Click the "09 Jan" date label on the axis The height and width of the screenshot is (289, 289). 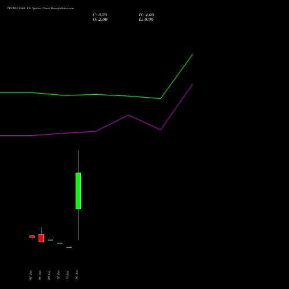click(49, 275)
